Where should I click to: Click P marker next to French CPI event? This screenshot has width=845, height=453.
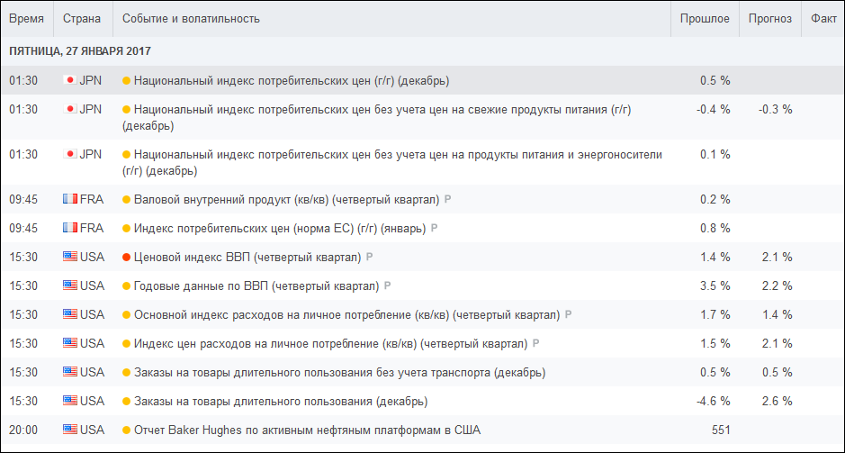coord(435,229)
